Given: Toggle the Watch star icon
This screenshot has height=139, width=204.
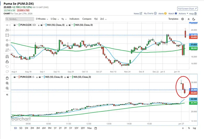Looking at the screenshot, I should pos(176,13).
